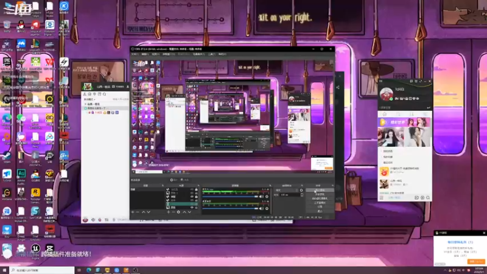
Task: Select the Unreal Engine desktop icon
Action: pos(35,250)
